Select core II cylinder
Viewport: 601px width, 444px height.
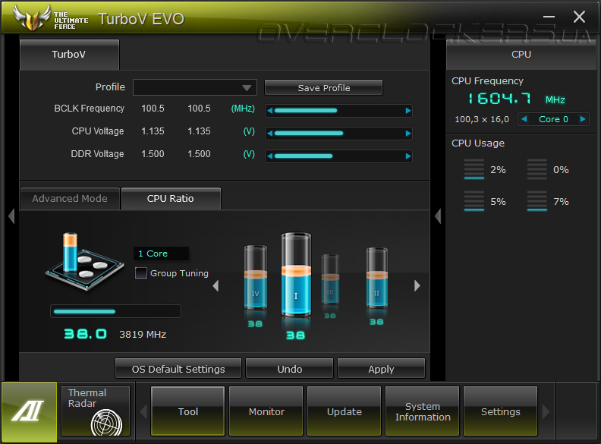377,278
